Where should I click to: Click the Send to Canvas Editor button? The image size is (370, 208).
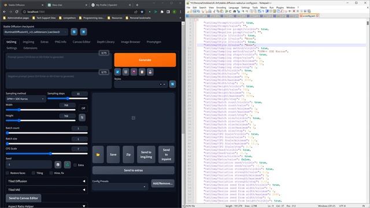[x=23, y=198]
